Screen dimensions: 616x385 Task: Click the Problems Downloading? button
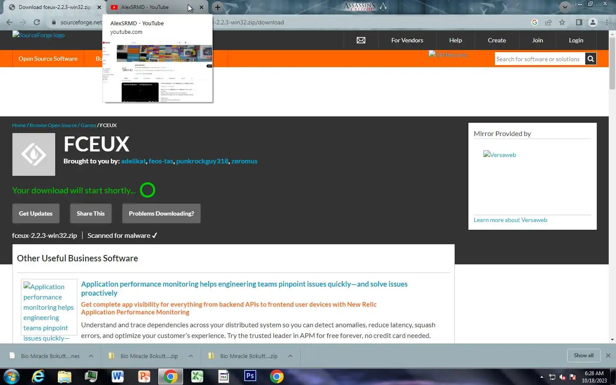point(161,213)
